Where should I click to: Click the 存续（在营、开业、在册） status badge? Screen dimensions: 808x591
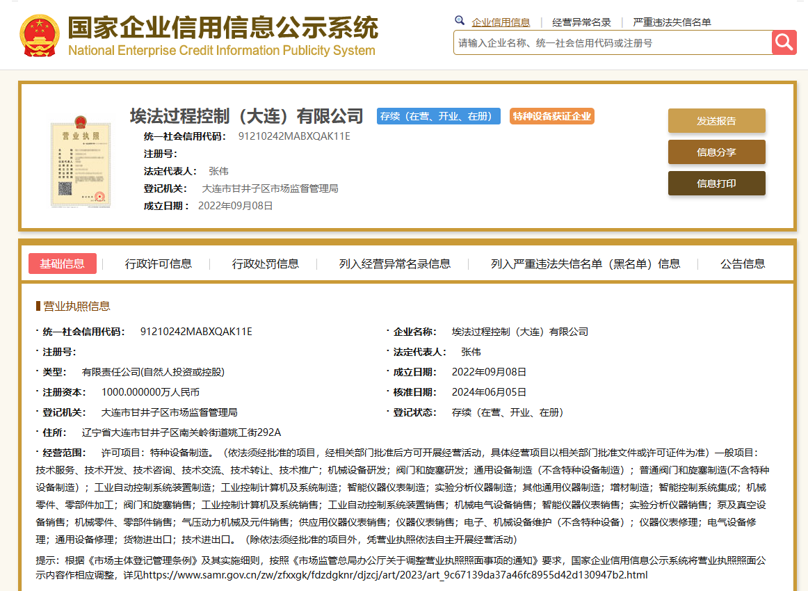tap(439, 116)
